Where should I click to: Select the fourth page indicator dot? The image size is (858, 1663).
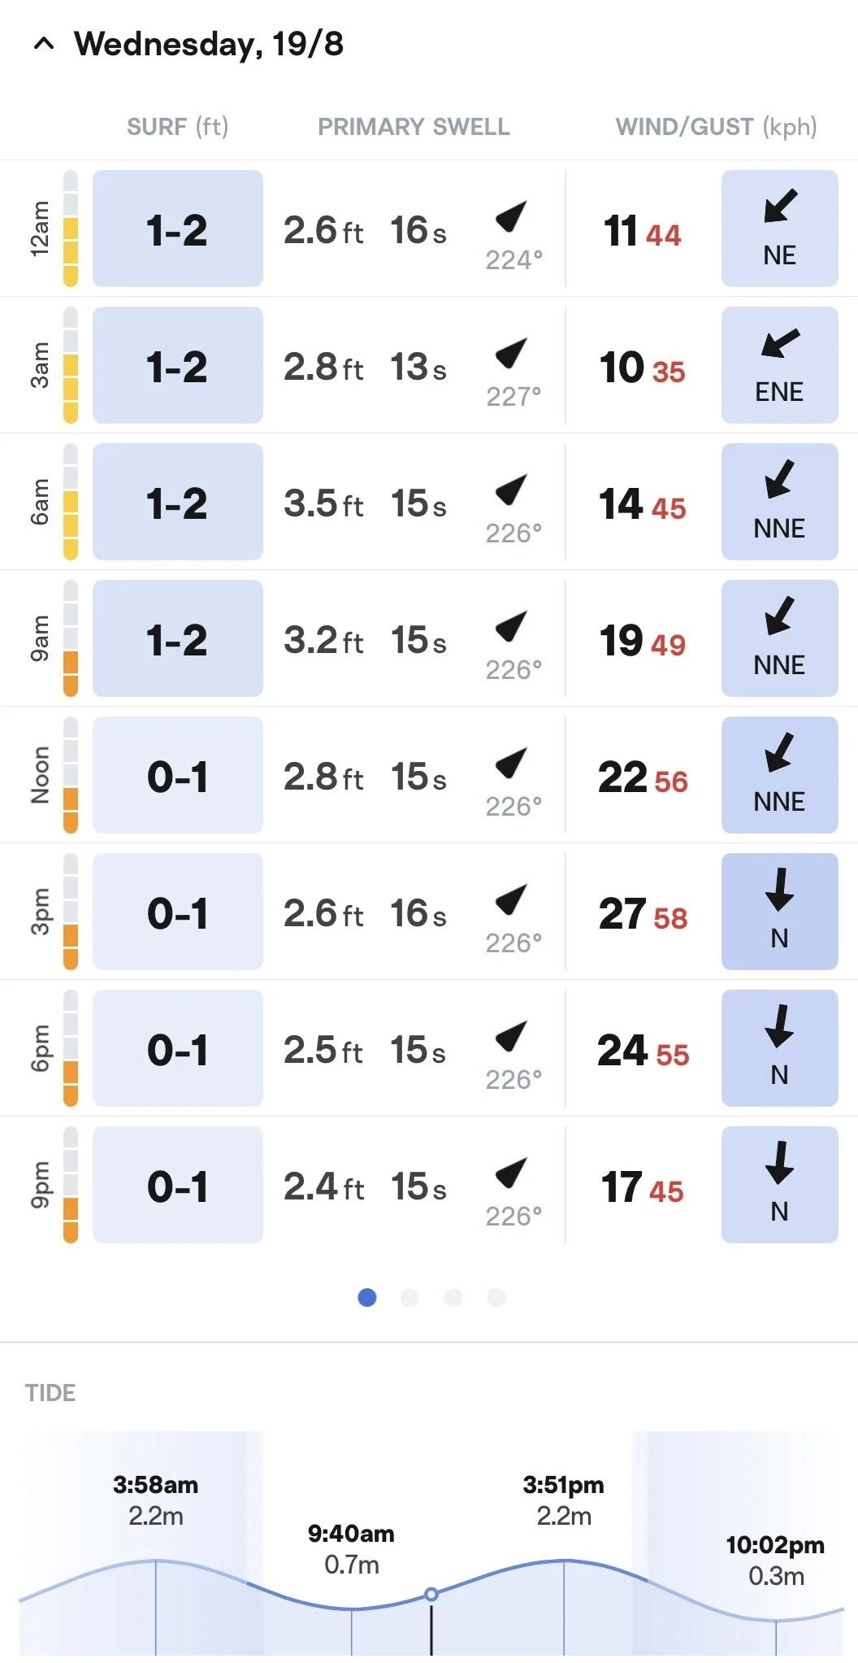pyautogui.click(x=496, y=1297)
